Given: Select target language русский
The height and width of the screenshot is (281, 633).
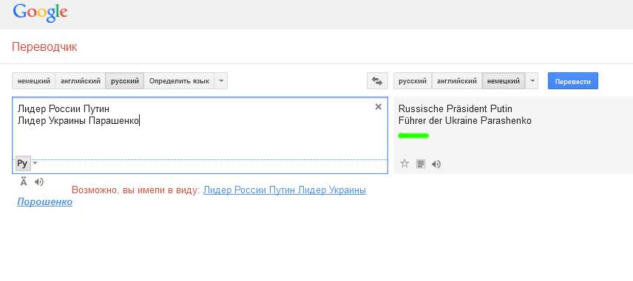Looking at the screenshot, I should click(x=413, y=81).
